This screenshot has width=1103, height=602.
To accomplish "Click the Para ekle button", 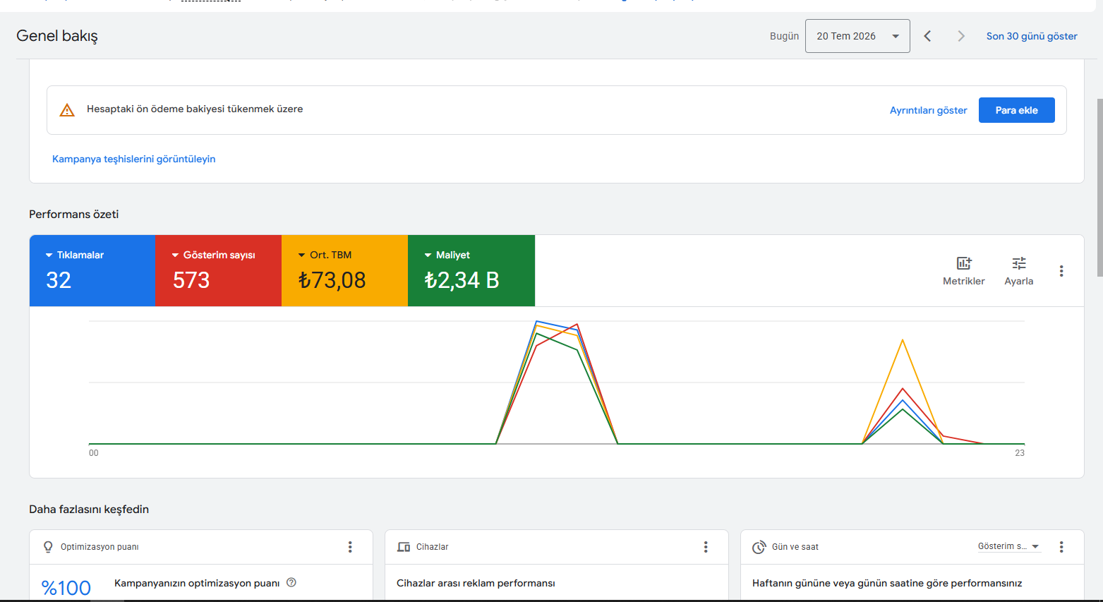I will click(x=1016, y=110).
